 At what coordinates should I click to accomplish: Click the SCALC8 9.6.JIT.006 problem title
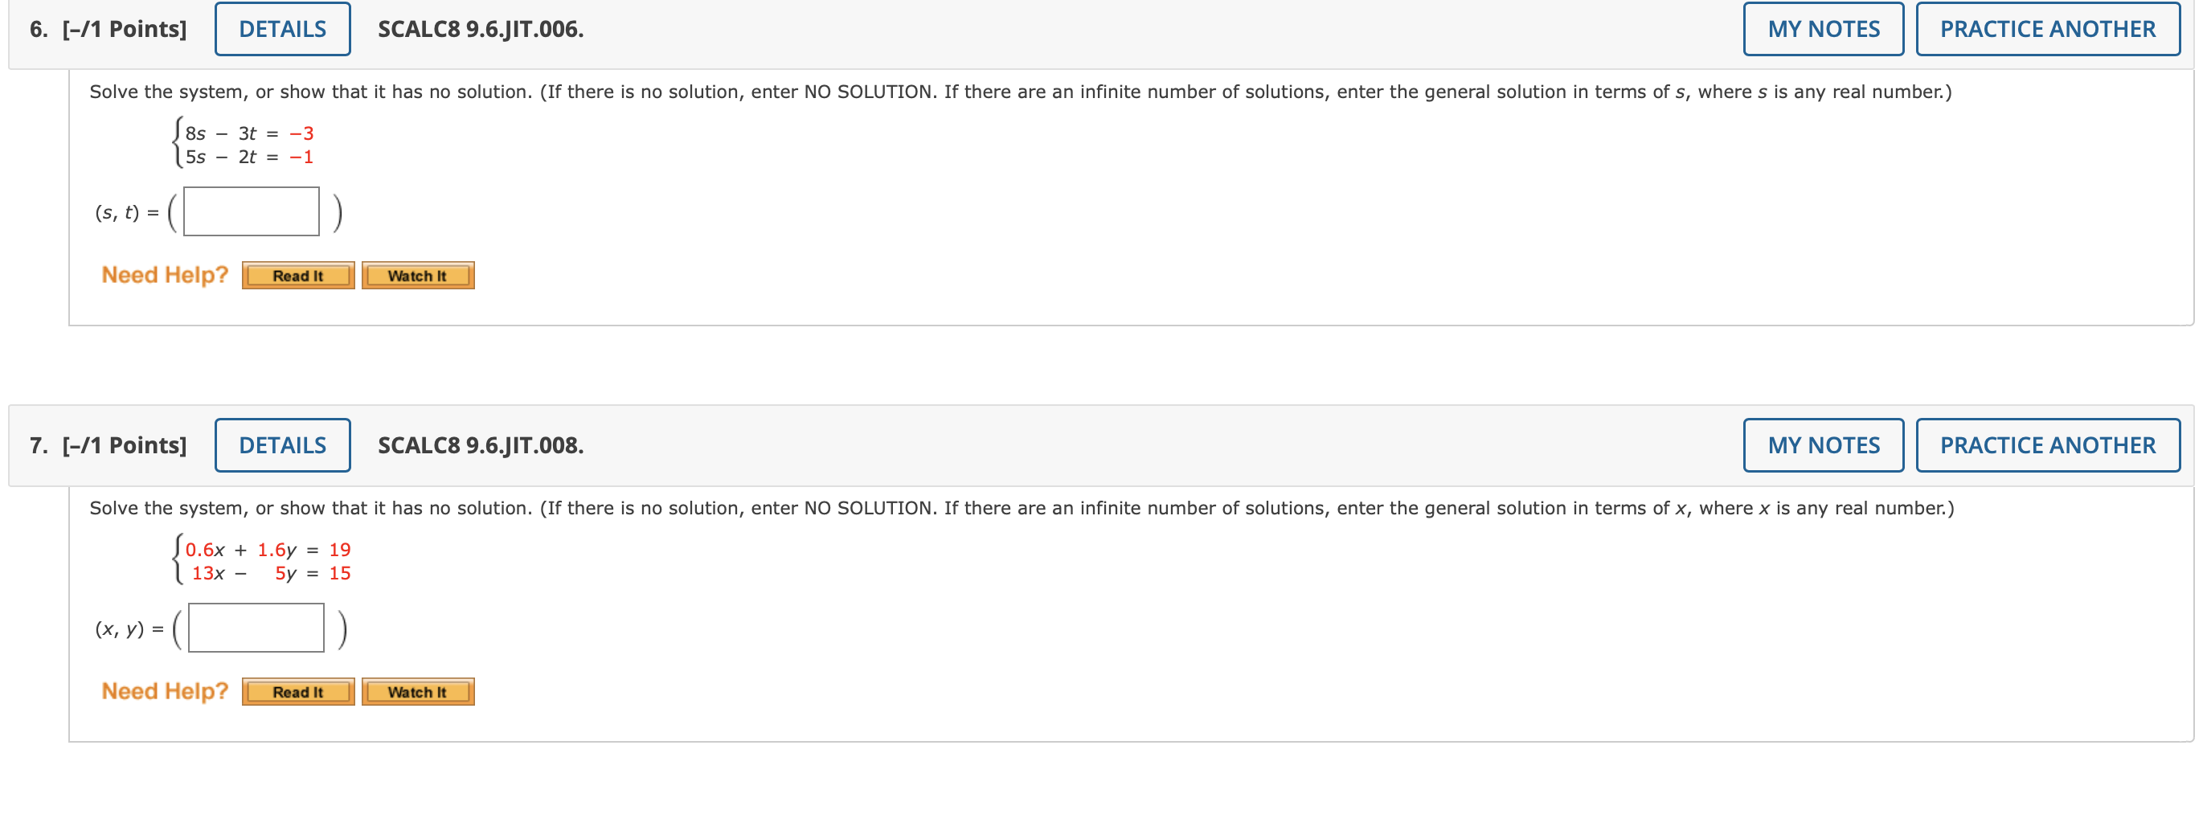[x=481, y=28]
